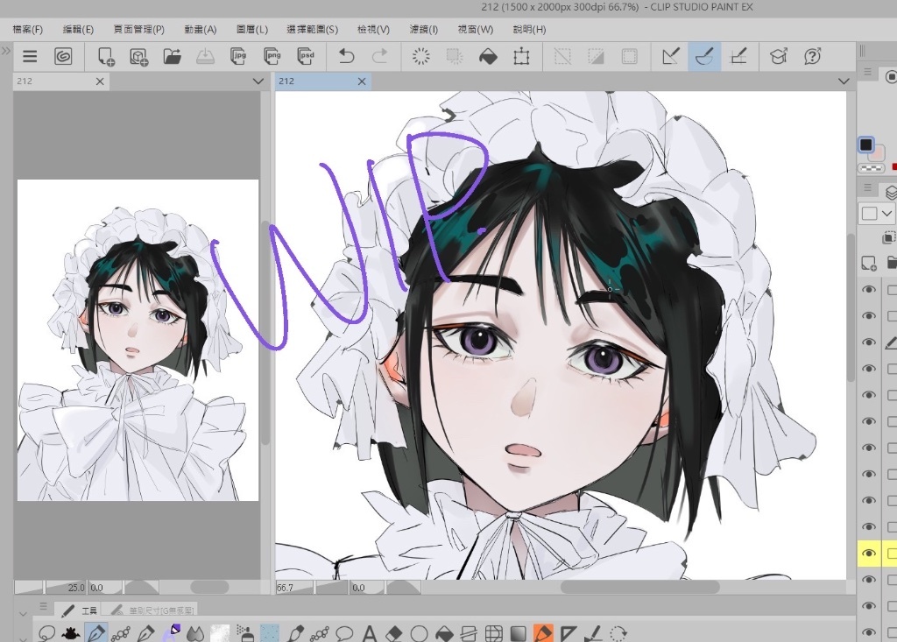Select the Airbrush spray can tool
This screenshot has height=642, width=897.
pos(245,633)
